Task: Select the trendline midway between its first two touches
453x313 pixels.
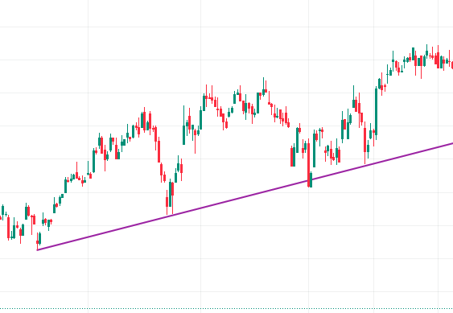Action: click(x=105, y=233)
